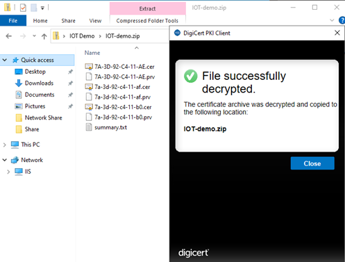Open the File menu tab
This screenshot has height=262, width=345.
13,21
